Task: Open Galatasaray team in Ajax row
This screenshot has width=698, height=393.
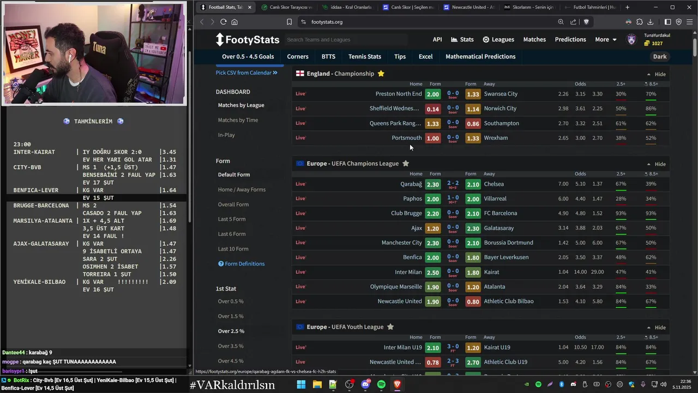Action: click(498, 228)
